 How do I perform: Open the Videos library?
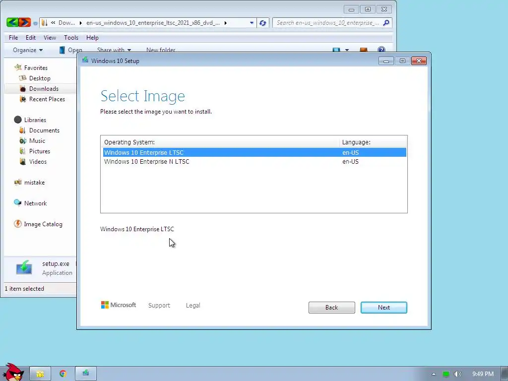[33, 161]
